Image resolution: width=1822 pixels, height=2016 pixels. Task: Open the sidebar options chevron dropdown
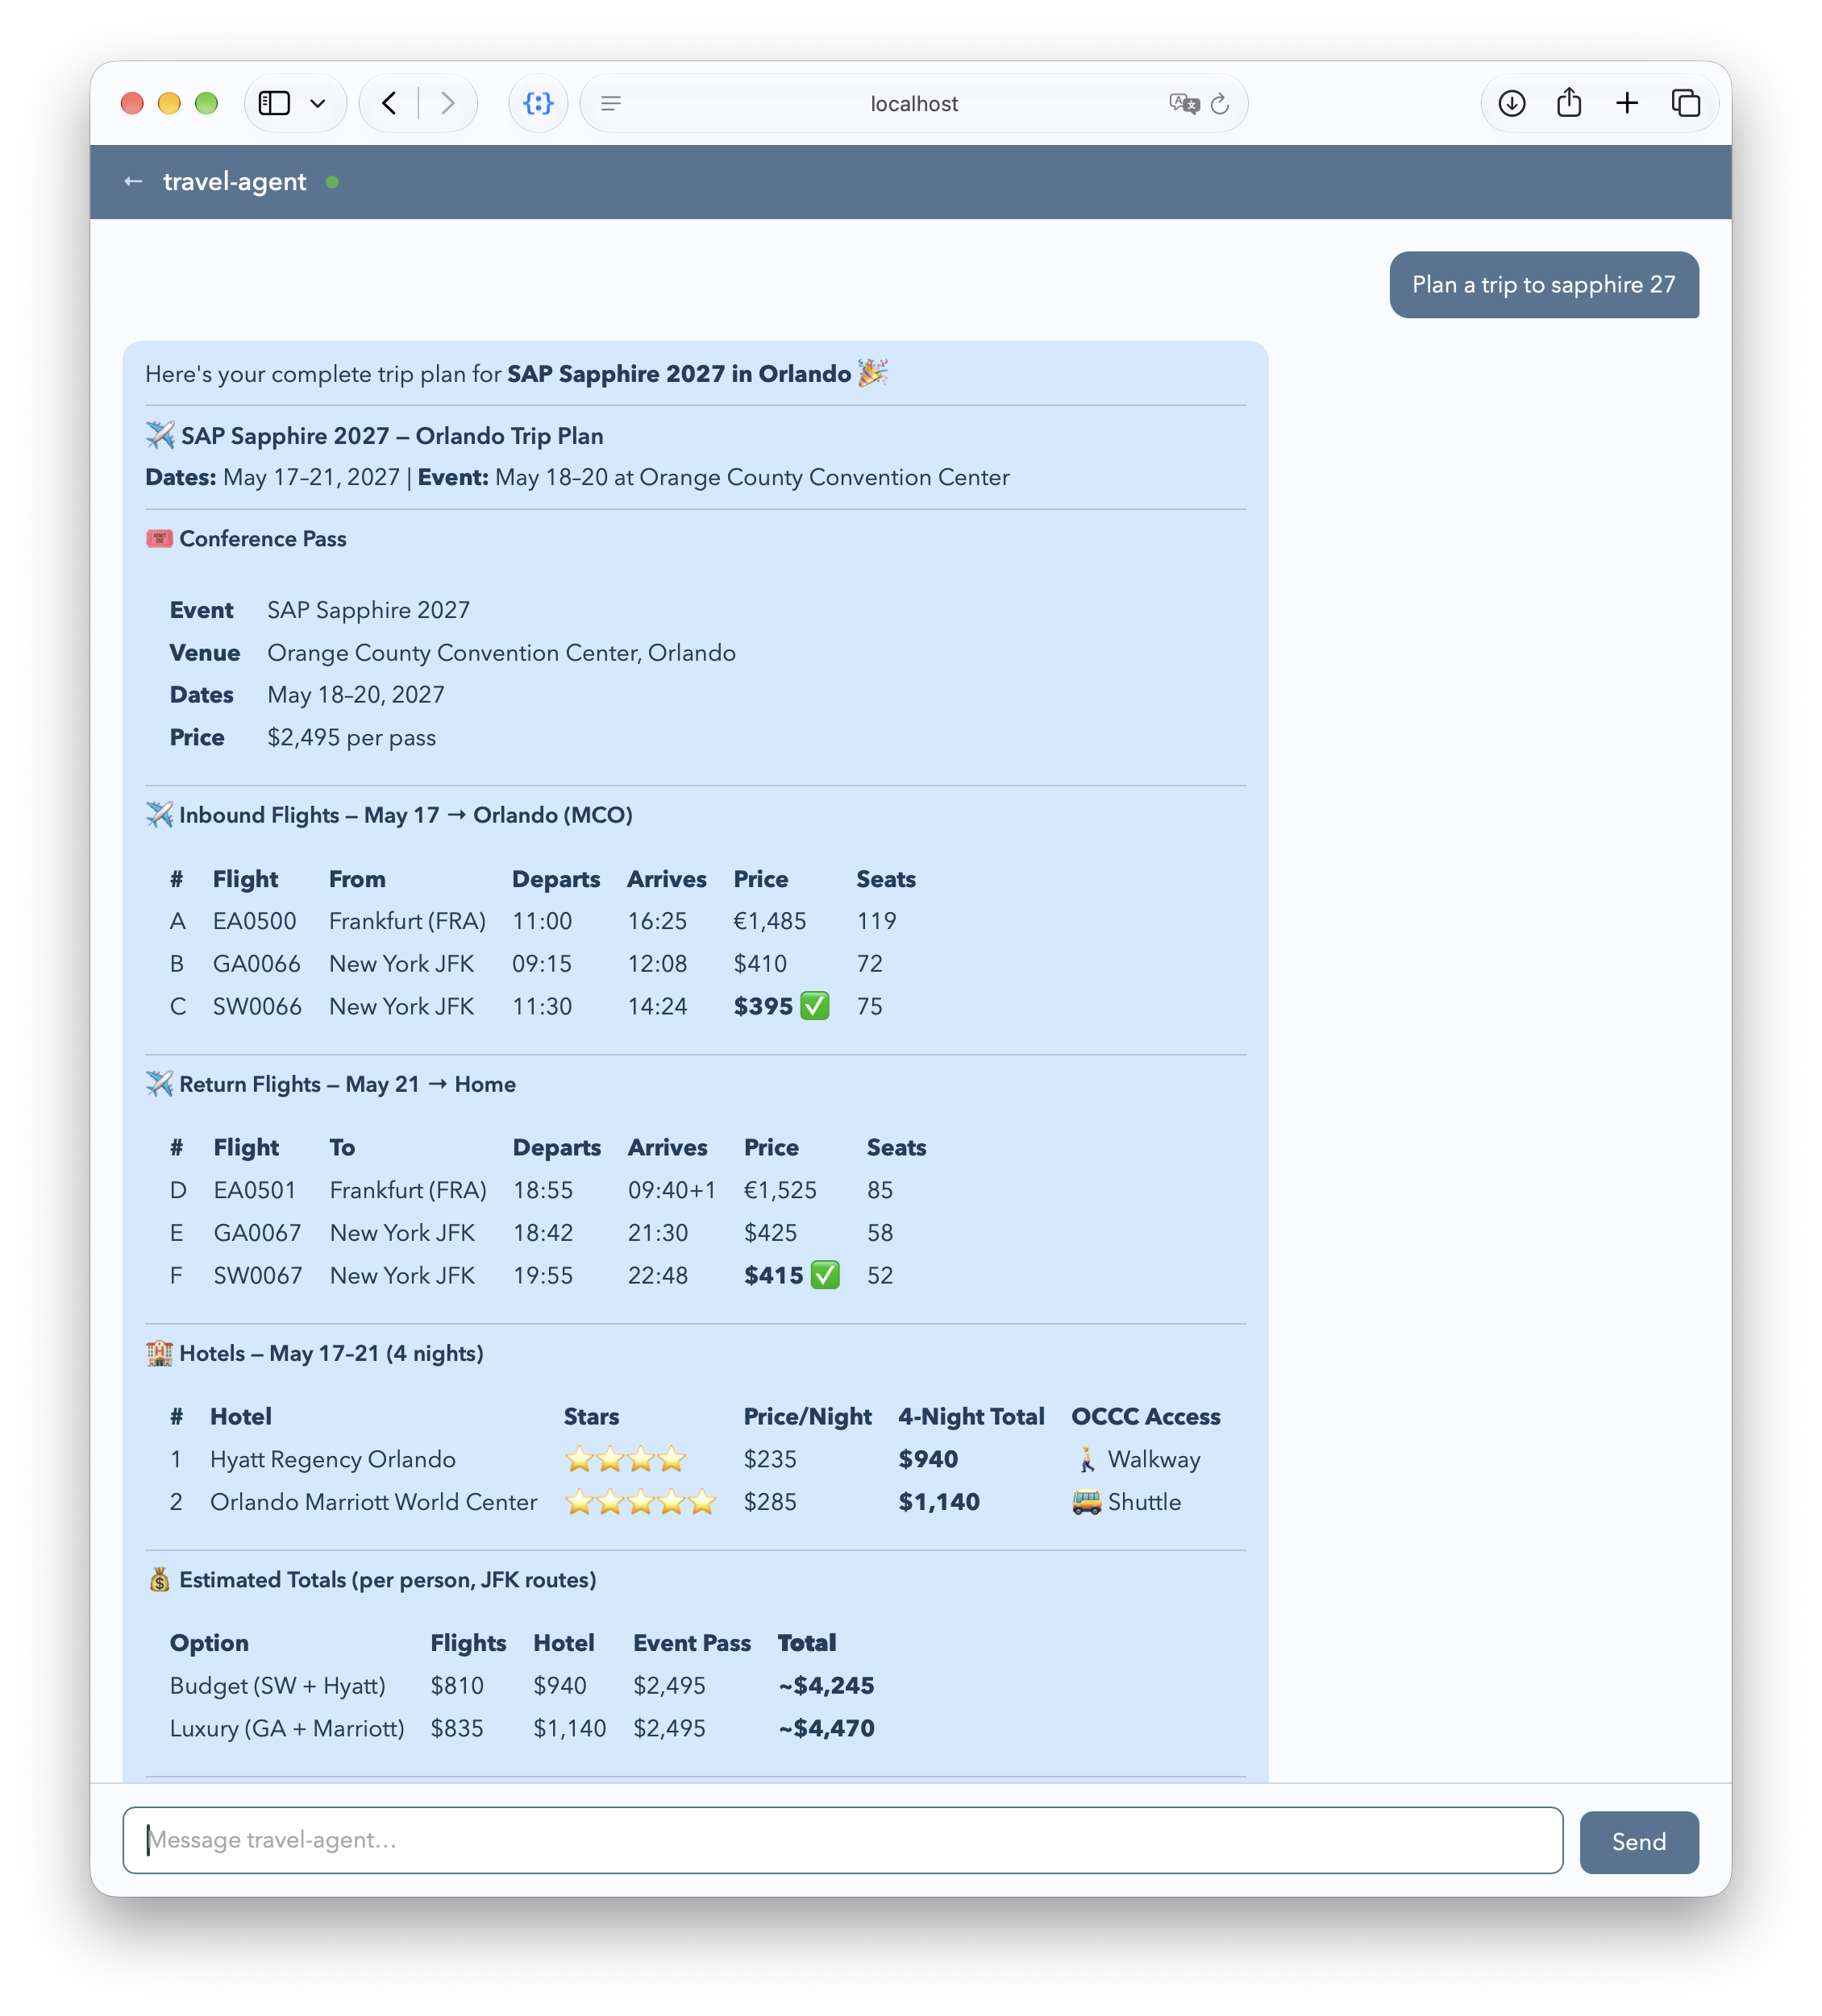[x=317, y=103]
